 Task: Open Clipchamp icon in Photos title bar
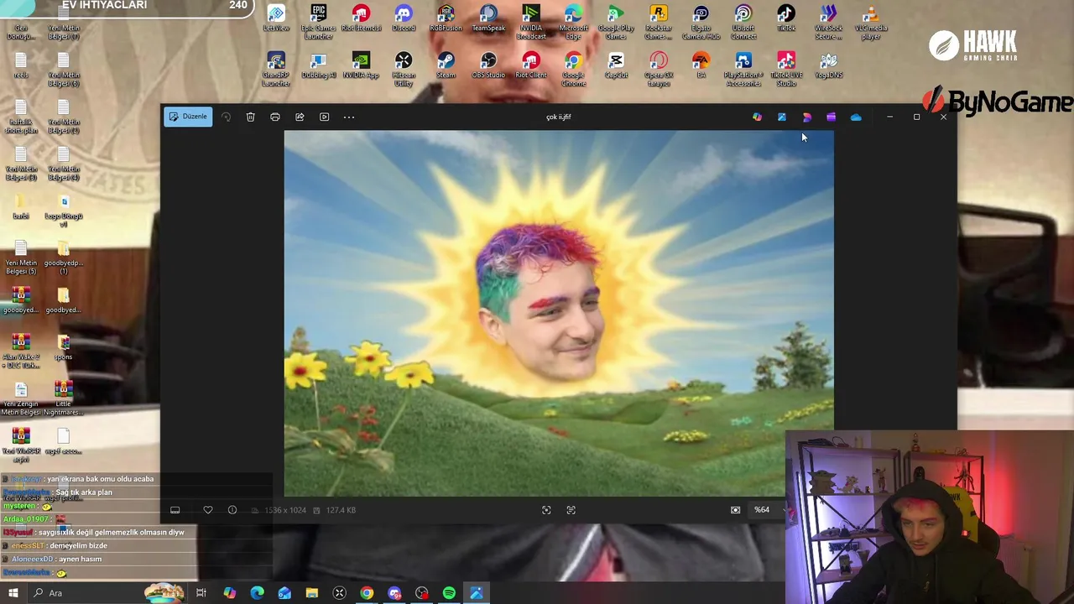831,117
